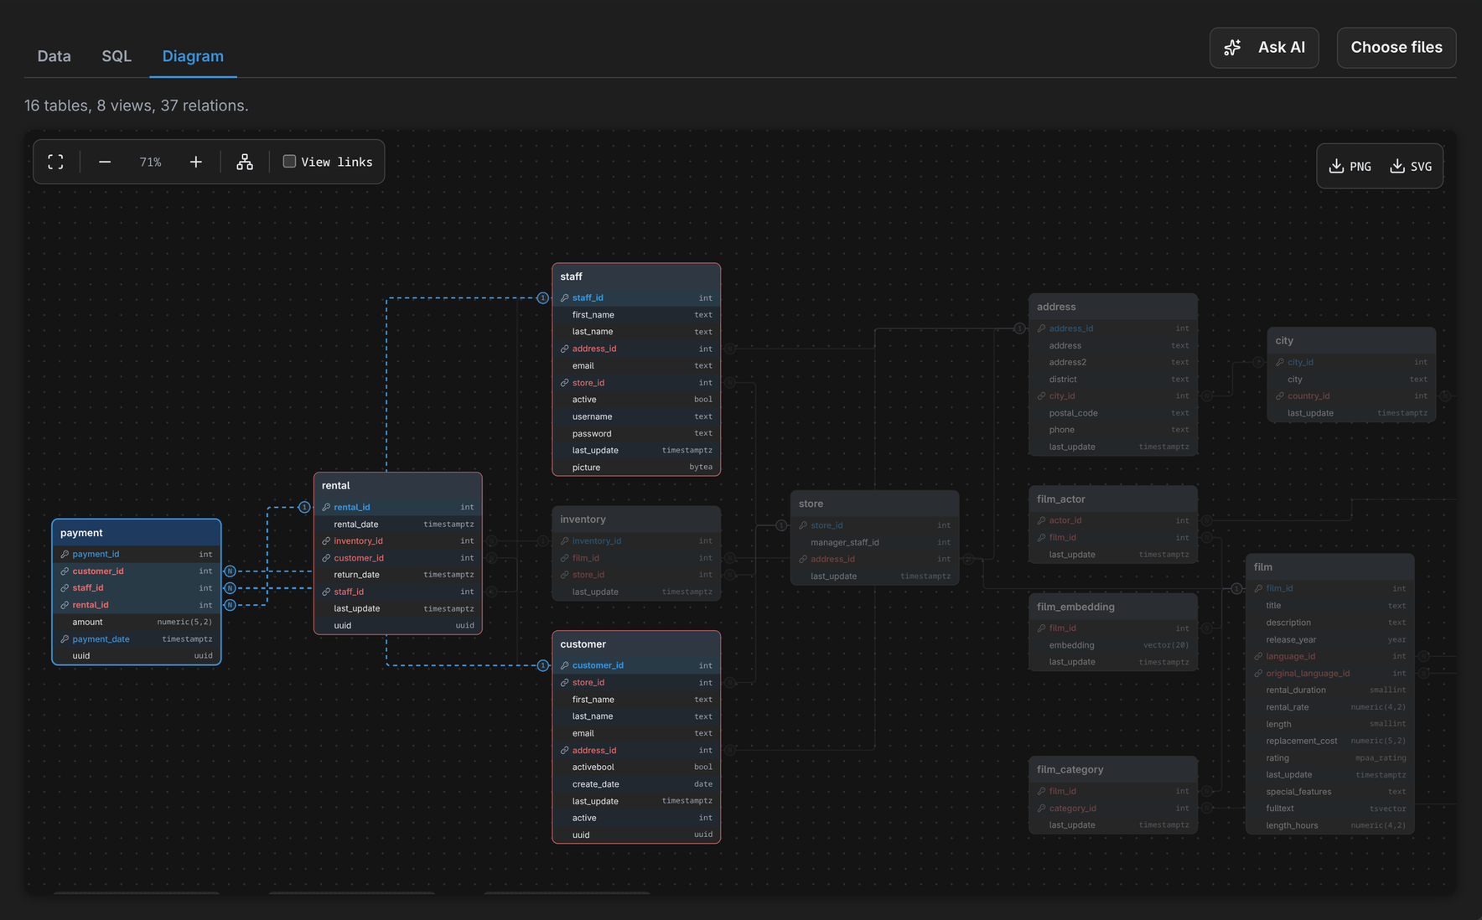Select the postal_code column in address
The image size is (1482, 920).
click(1113, 413)
